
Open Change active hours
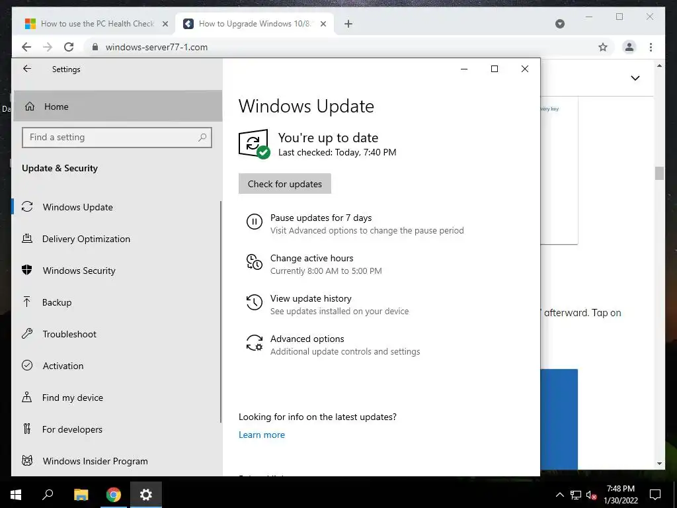[x=314, y=265]
